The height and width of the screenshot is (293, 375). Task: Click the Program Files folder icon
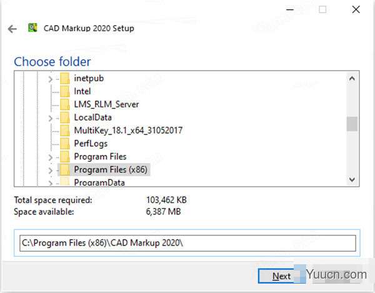(x=64, y=157)
